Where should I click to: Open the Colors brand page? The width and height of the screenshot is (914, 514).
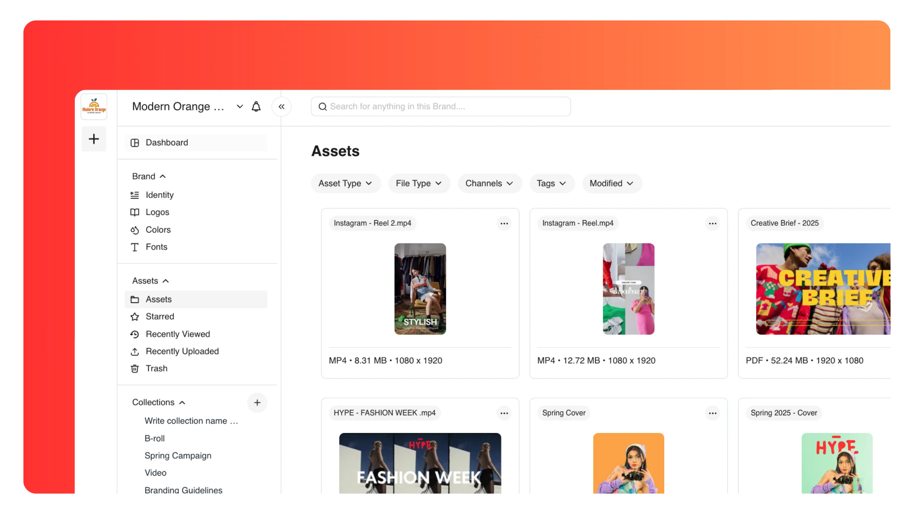tap(158, 230)
